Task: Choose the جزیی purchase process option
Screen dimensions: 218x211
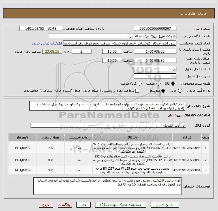Action: [180, 91]
